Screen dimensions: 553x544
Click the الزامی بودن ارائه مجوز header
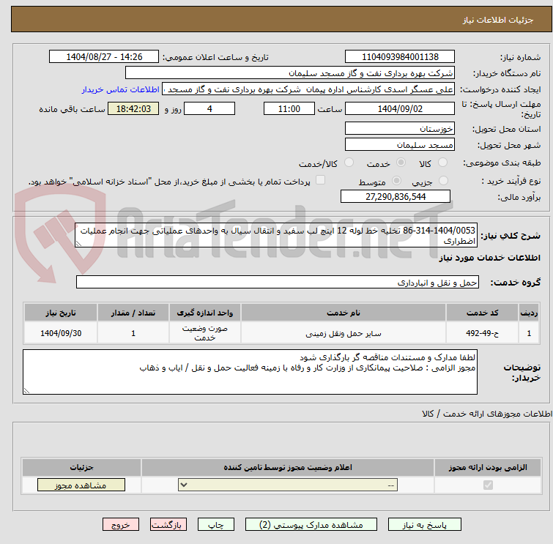[x=488, y=467]
